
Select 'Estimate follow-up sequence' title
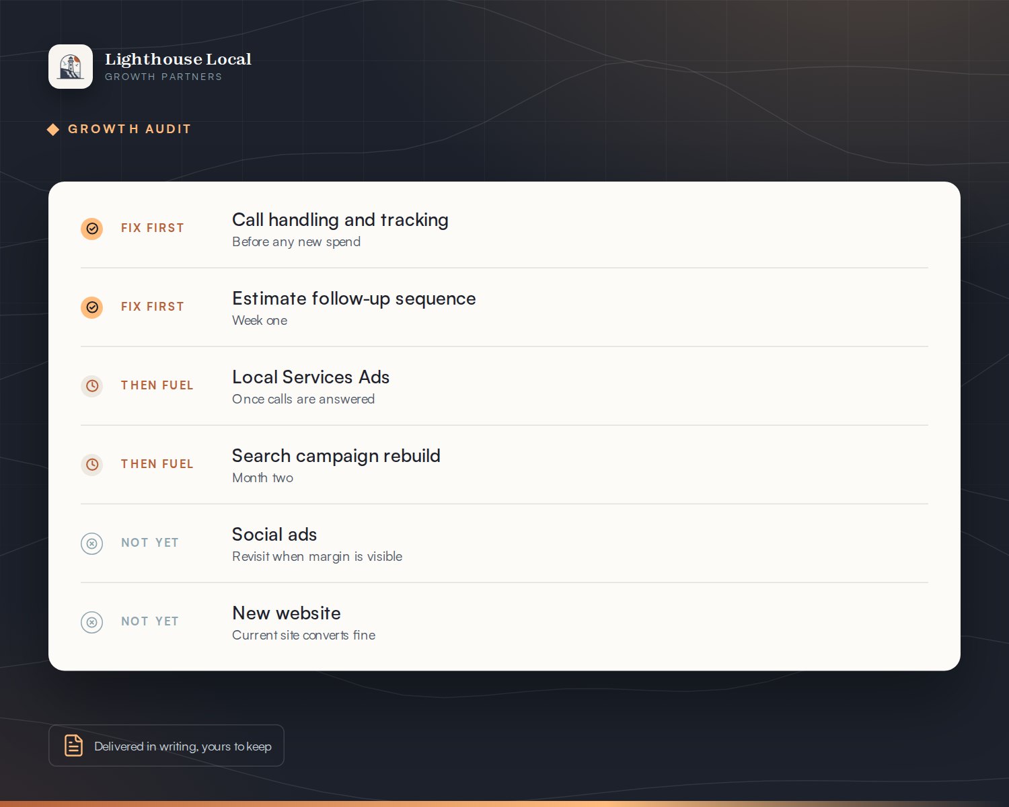354,299
